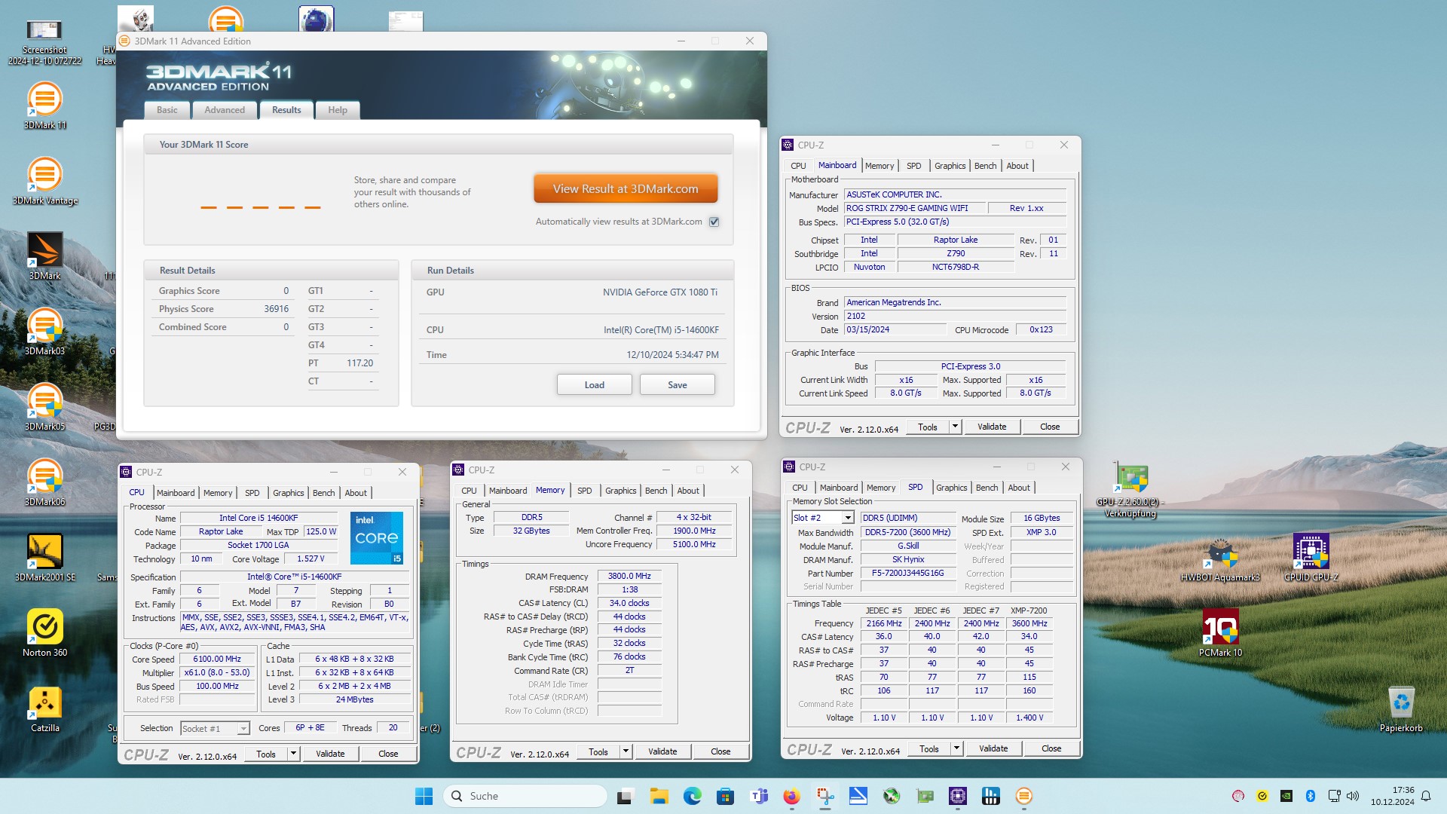Open the Snipping Tool in the taskbar
Screen dimensions: 1447x814
click(x=825, y=796)
